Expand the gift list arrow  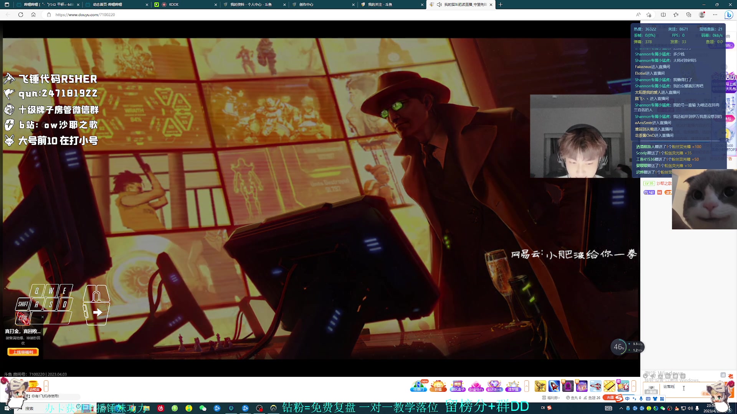coord(634,386)
